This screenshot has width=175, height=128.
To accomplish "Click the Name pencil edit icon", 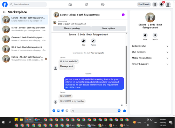I will (93, 41).
